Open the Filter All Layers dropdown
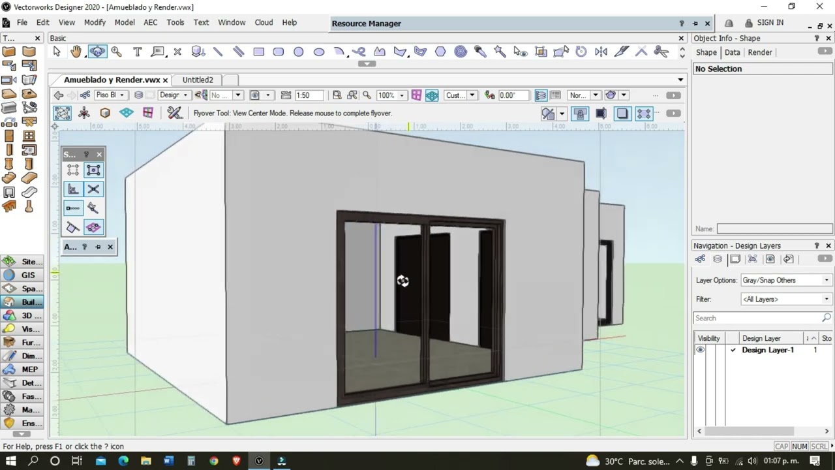Image resolution: width=835 pixels, height=470 pixels. click(x=786, y=299)
